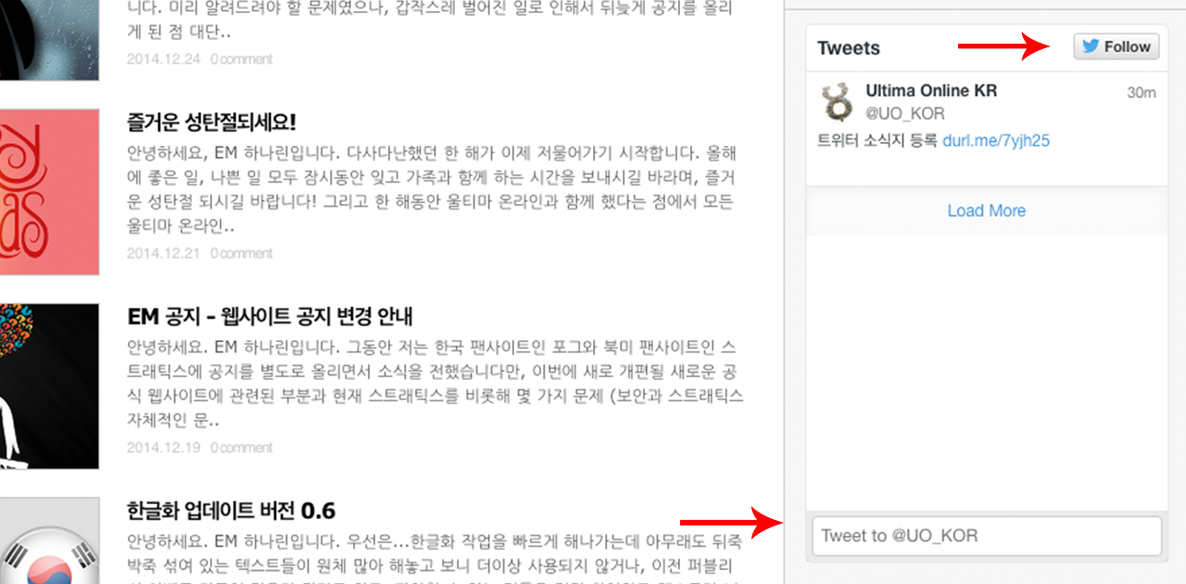This screenshot has width=1186, height=584.
Task: Open the durl.me/7yjh25 link
Action: [996, 141]
